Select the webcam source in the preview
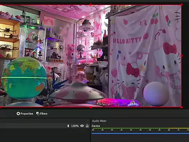 pos(91,56)
